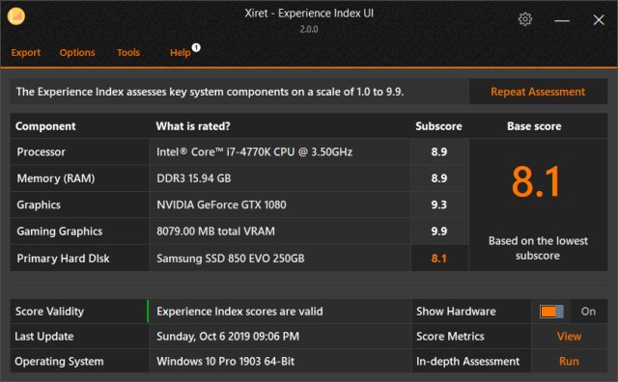Click Repeat Assessment button
The width and height of the screenshot is (618, 382).
pos(538,92)
